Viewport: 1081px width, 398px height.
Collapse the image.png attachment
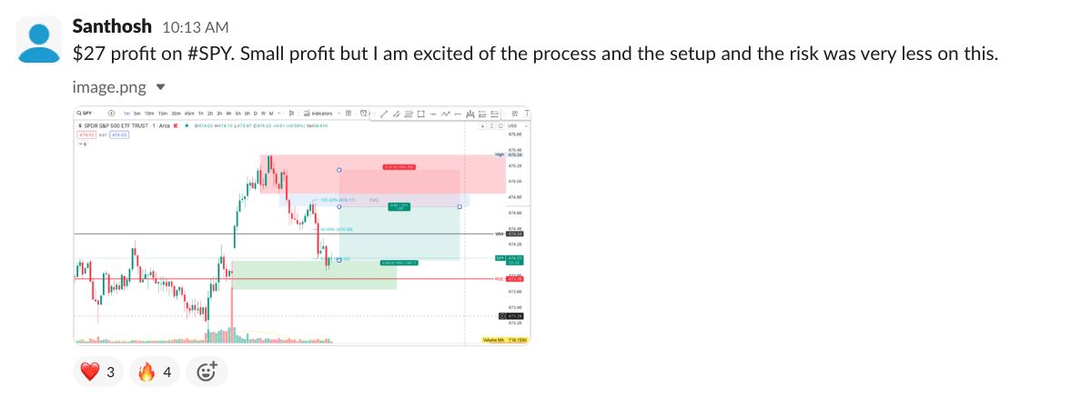tap(161, 87)
